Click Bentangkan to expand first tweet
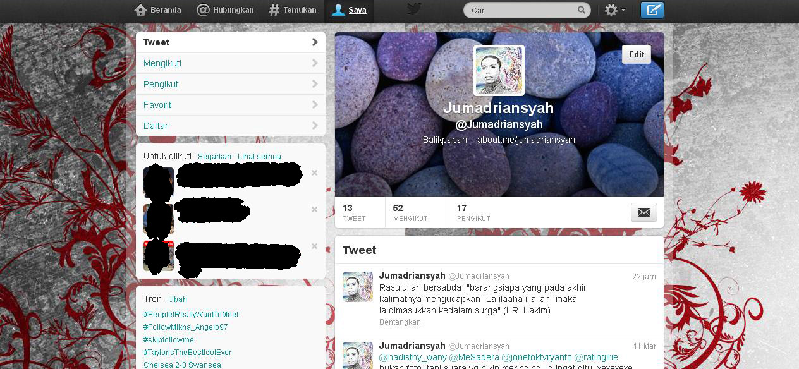The width and height of the screenshot is (799, 369). (x=400, y=322)
